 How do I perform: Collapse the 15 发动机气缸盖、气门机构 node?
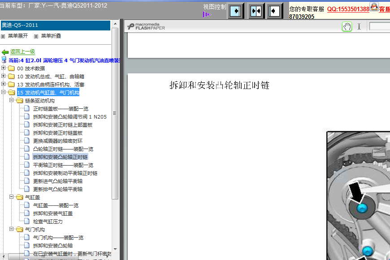pyautogui.click(x=3, y=92)
